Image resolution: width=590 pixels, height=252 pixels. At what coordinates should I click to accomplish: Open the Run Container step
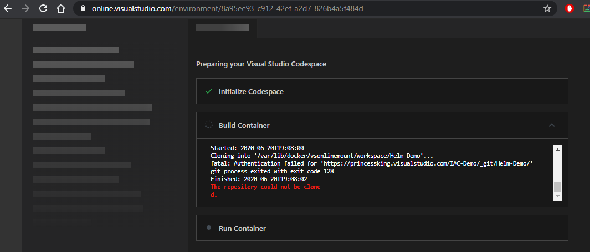[x=382, y=228]
